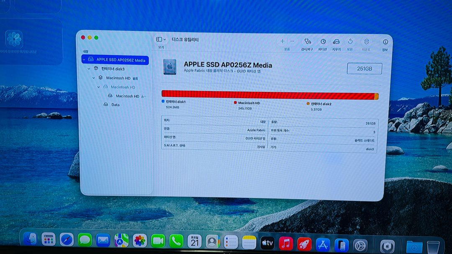This screenshot has height=254, width=452.
Task: Select the 지우기 erase tool
Action: coord(336,42)
